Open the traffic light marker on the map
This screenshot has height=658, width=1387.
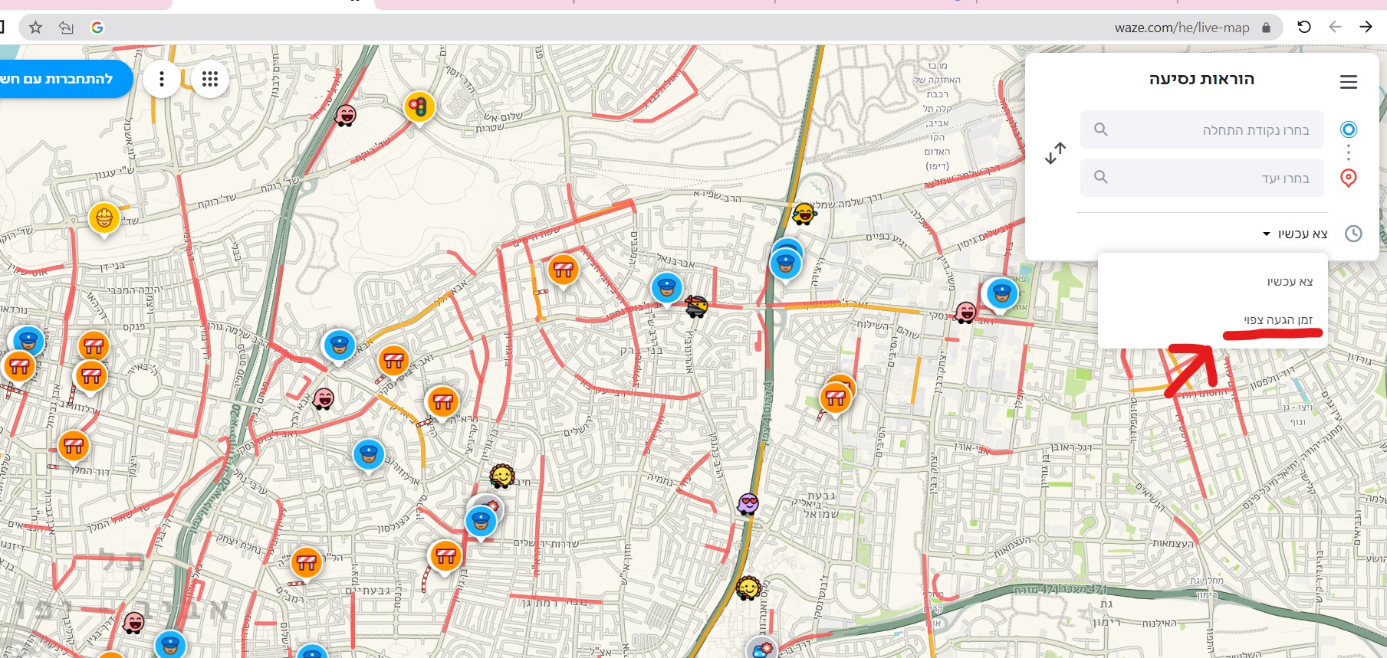pyautogui.click(x=419, y=107)
